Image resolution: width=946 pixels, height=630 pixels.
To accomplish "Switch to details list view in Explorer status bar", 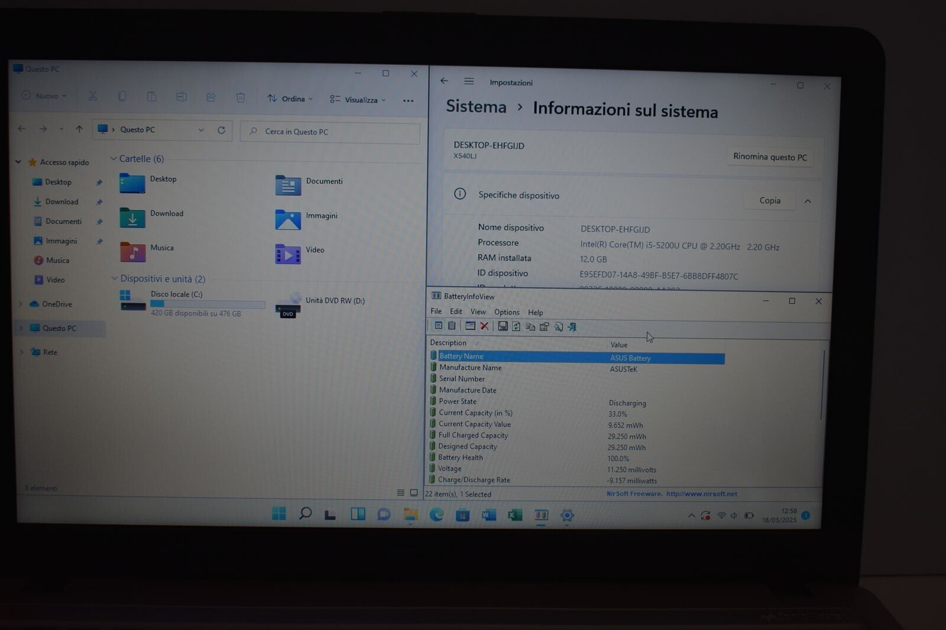I will coord(401,493).
